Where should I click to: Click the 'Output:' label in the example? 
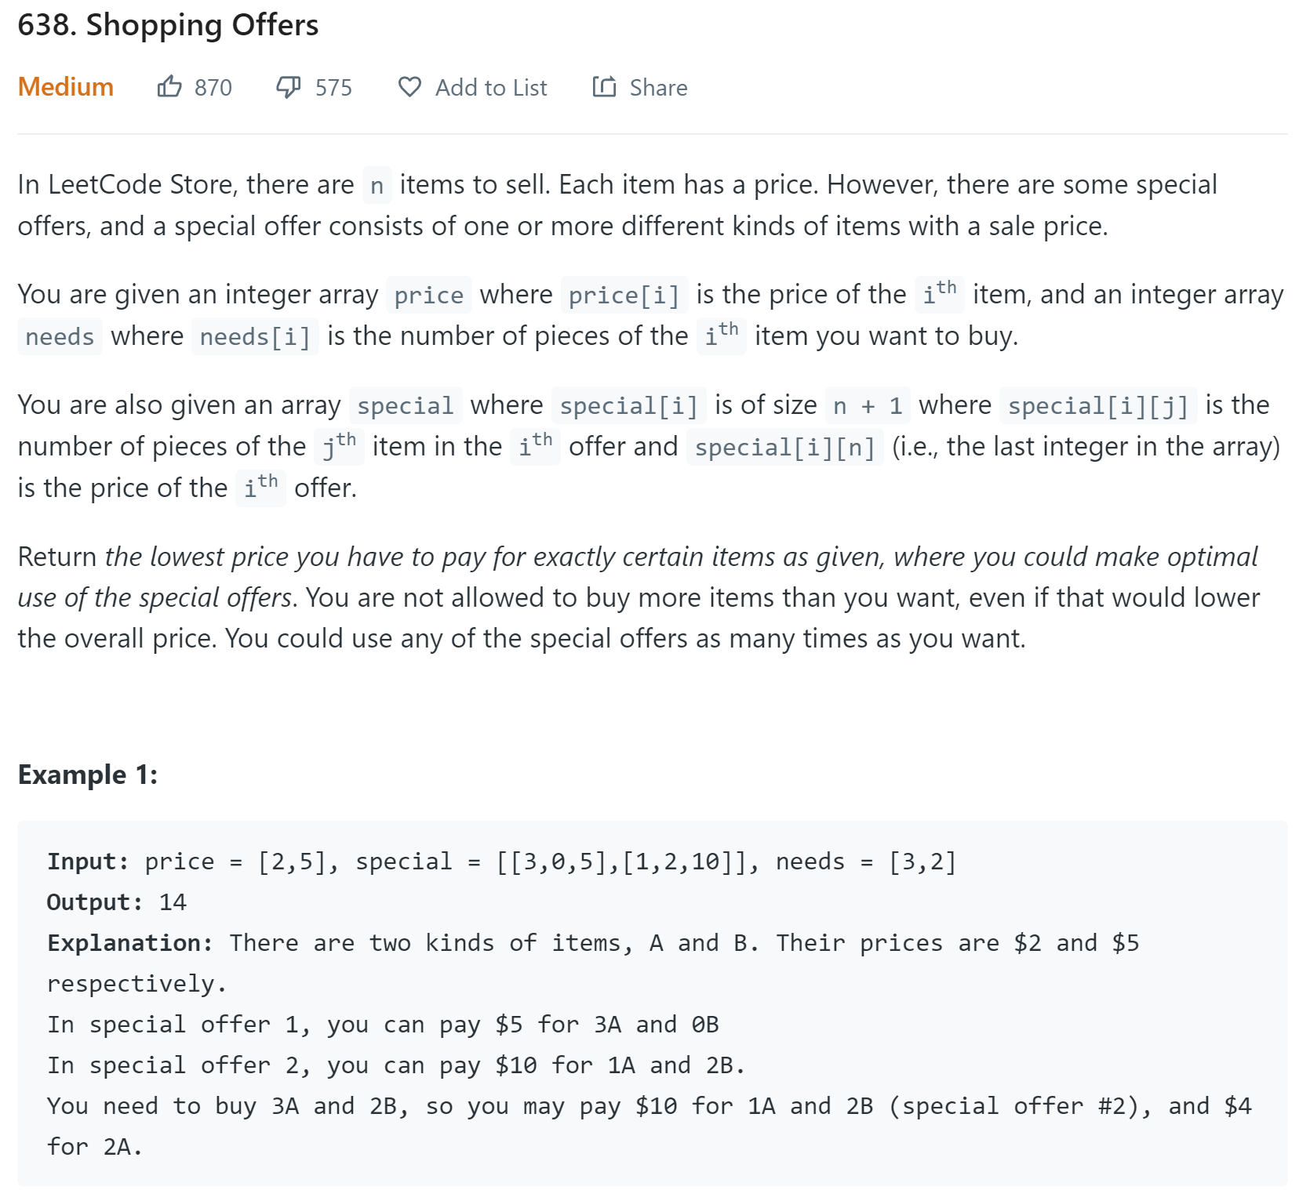point(94,902)
